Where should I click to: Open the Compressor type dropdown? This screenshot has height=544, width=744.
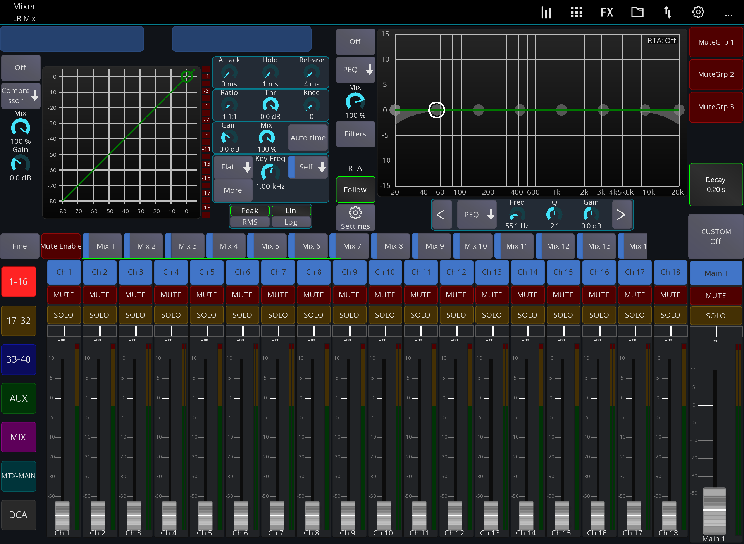point(21,95)
